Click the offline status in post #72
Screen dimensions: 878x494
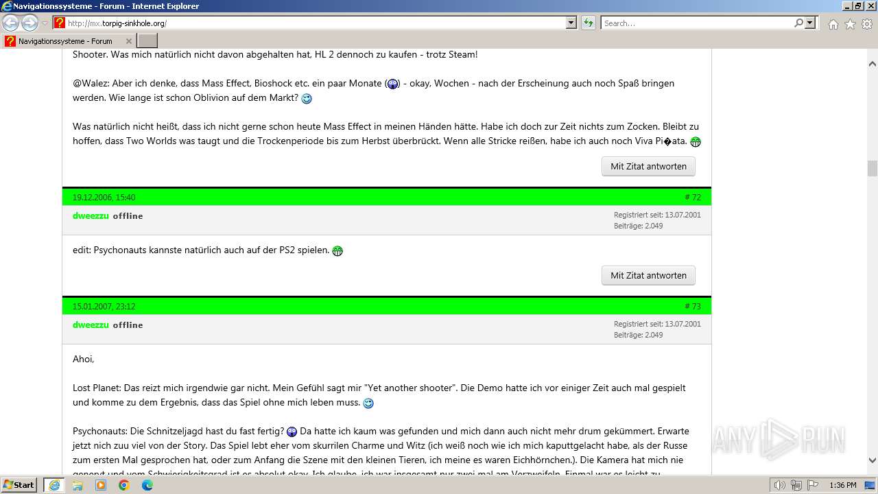pyautogui.click(x=128, y=215)
